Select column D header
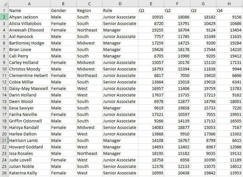 point(120,4)
